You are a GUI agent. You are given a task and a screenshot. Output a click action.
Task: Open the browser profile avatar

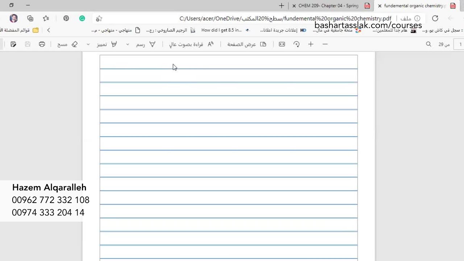click(13, 18)
